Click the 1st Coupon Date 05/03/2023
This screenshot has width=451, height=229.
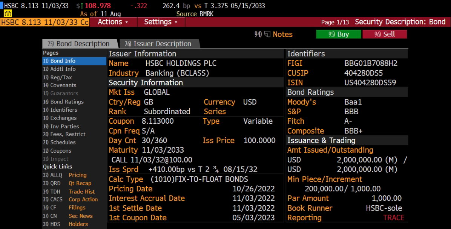pyautogui.click(x=253, y=218)
